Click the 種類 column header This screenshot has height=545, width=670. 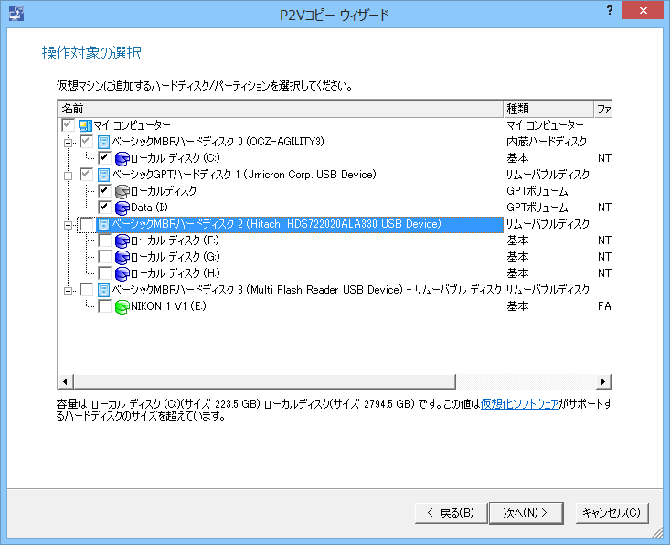(x=548, y=109)
